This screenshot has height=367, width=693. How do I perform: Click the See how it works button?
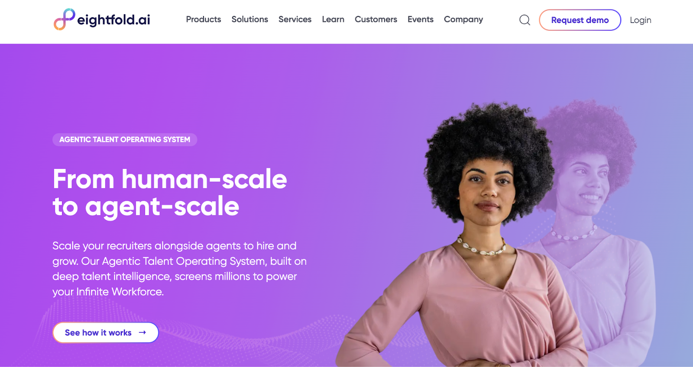pyautogui.click(x=106, y=332)
